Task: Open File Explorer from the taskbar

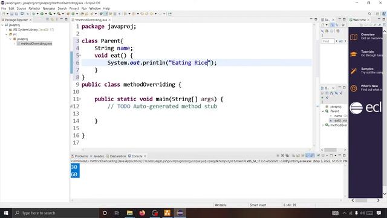Action: (x=130, y=213)
